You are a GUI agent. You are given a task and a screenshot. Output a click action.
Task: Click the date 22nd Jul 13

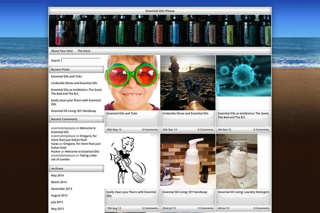[169, 208]
